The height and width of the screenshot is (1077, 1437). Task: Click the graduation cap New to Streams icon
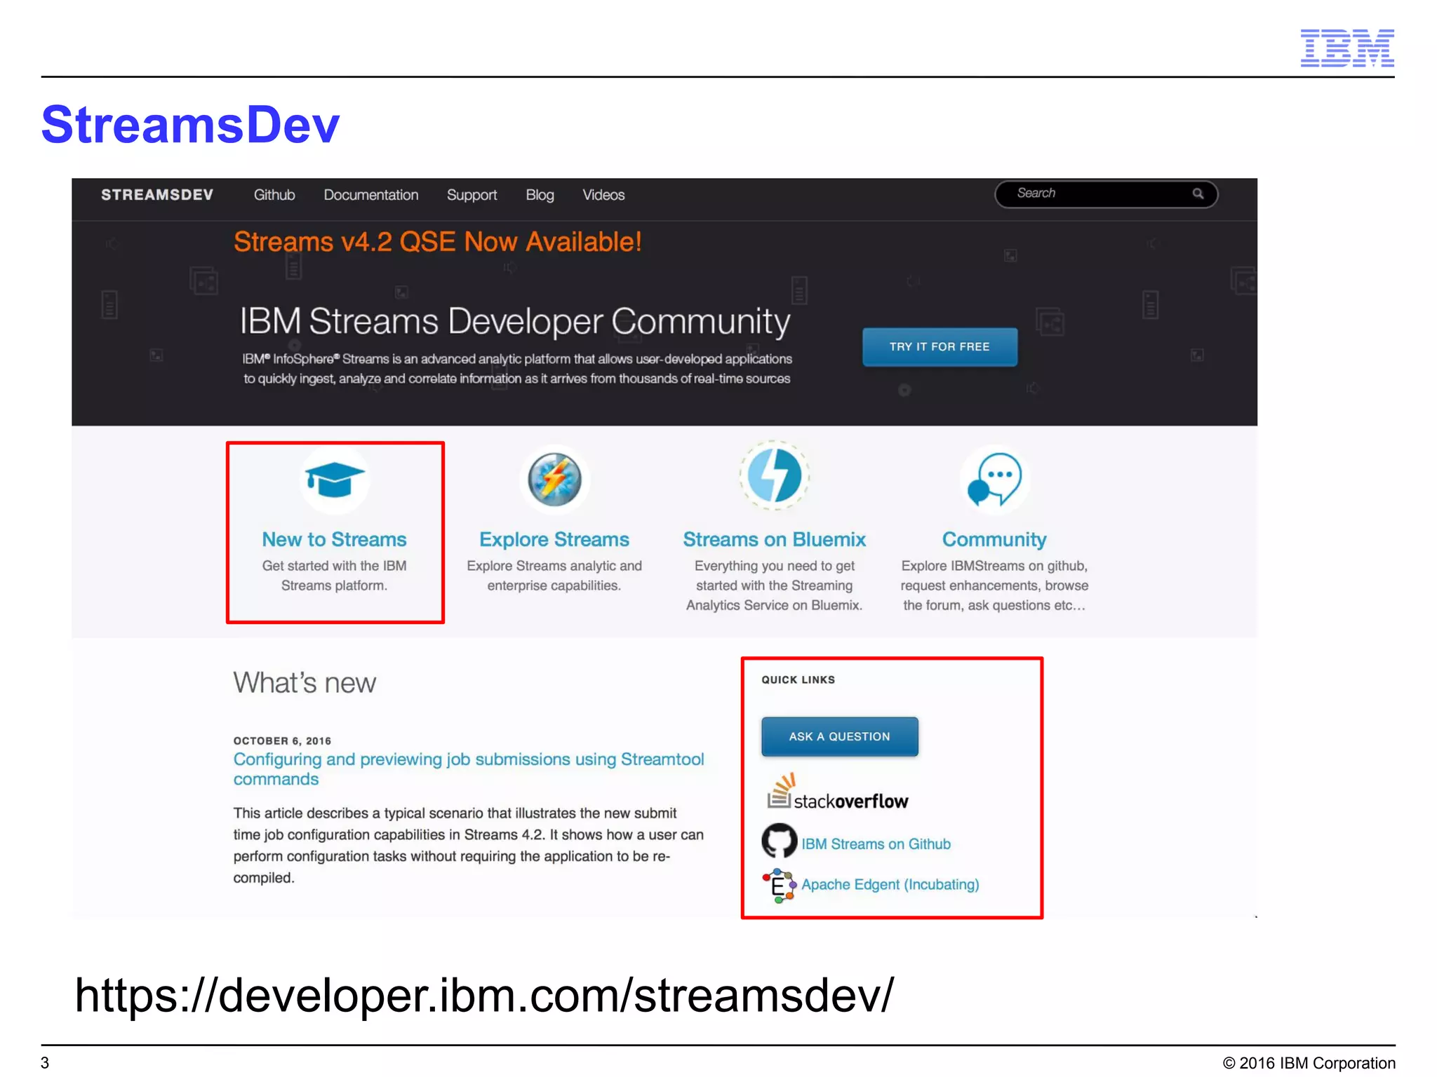coord(335,480)
